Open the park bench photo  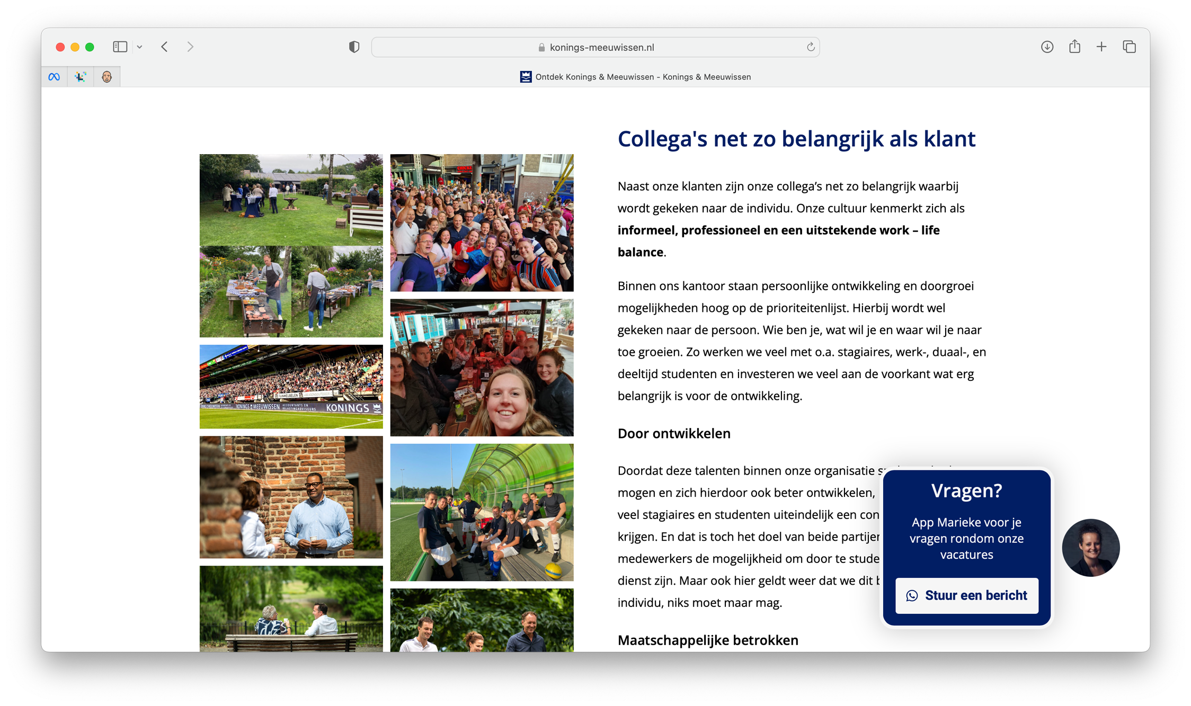coord(291,609)
